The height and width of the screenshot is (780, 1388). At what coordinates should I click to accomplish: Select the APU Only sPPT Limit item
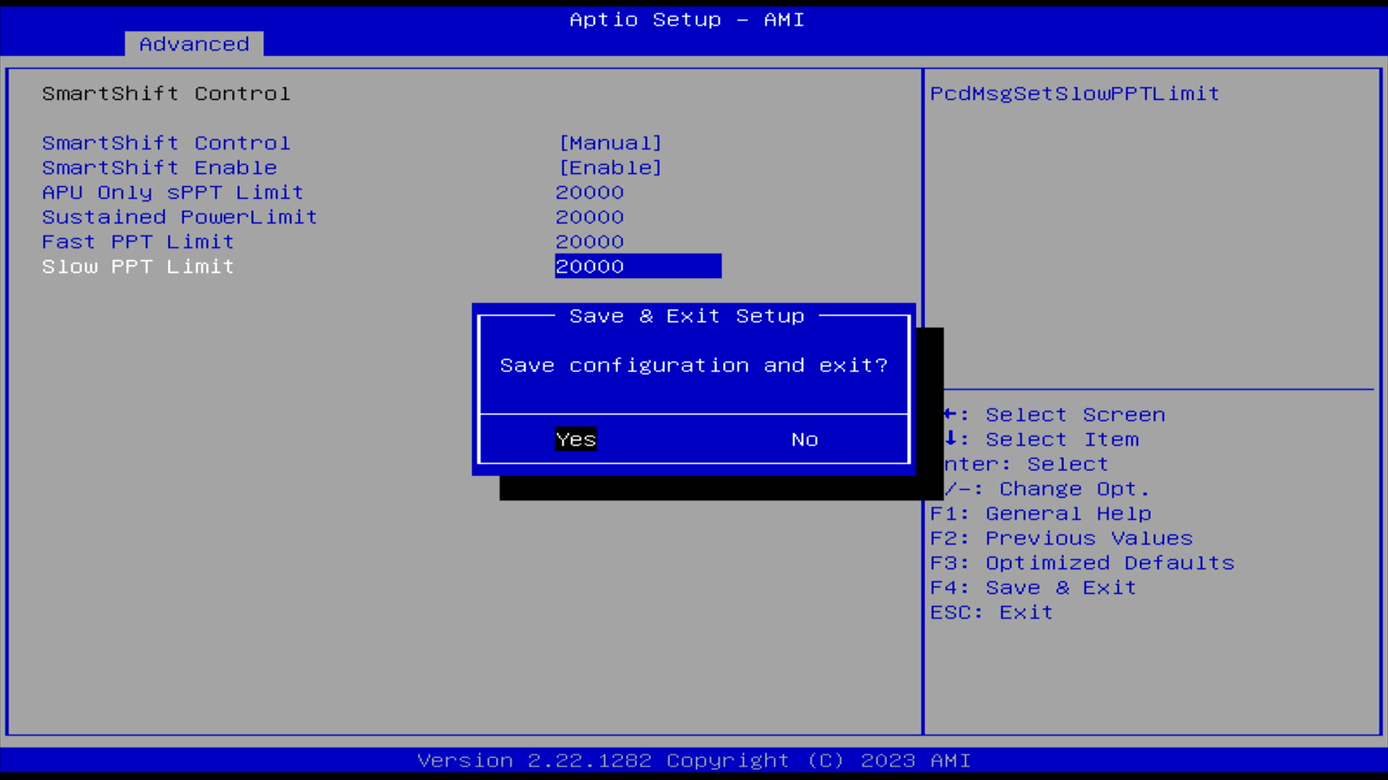173,192
